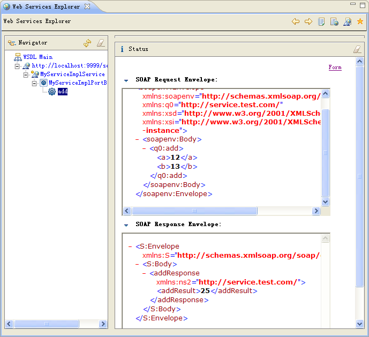The height and width of the screenshot is (337, 369).
Task: Click the Navigator horizontal scrollbar thumb
Action: pyautogui.click(x=47, y=324)
